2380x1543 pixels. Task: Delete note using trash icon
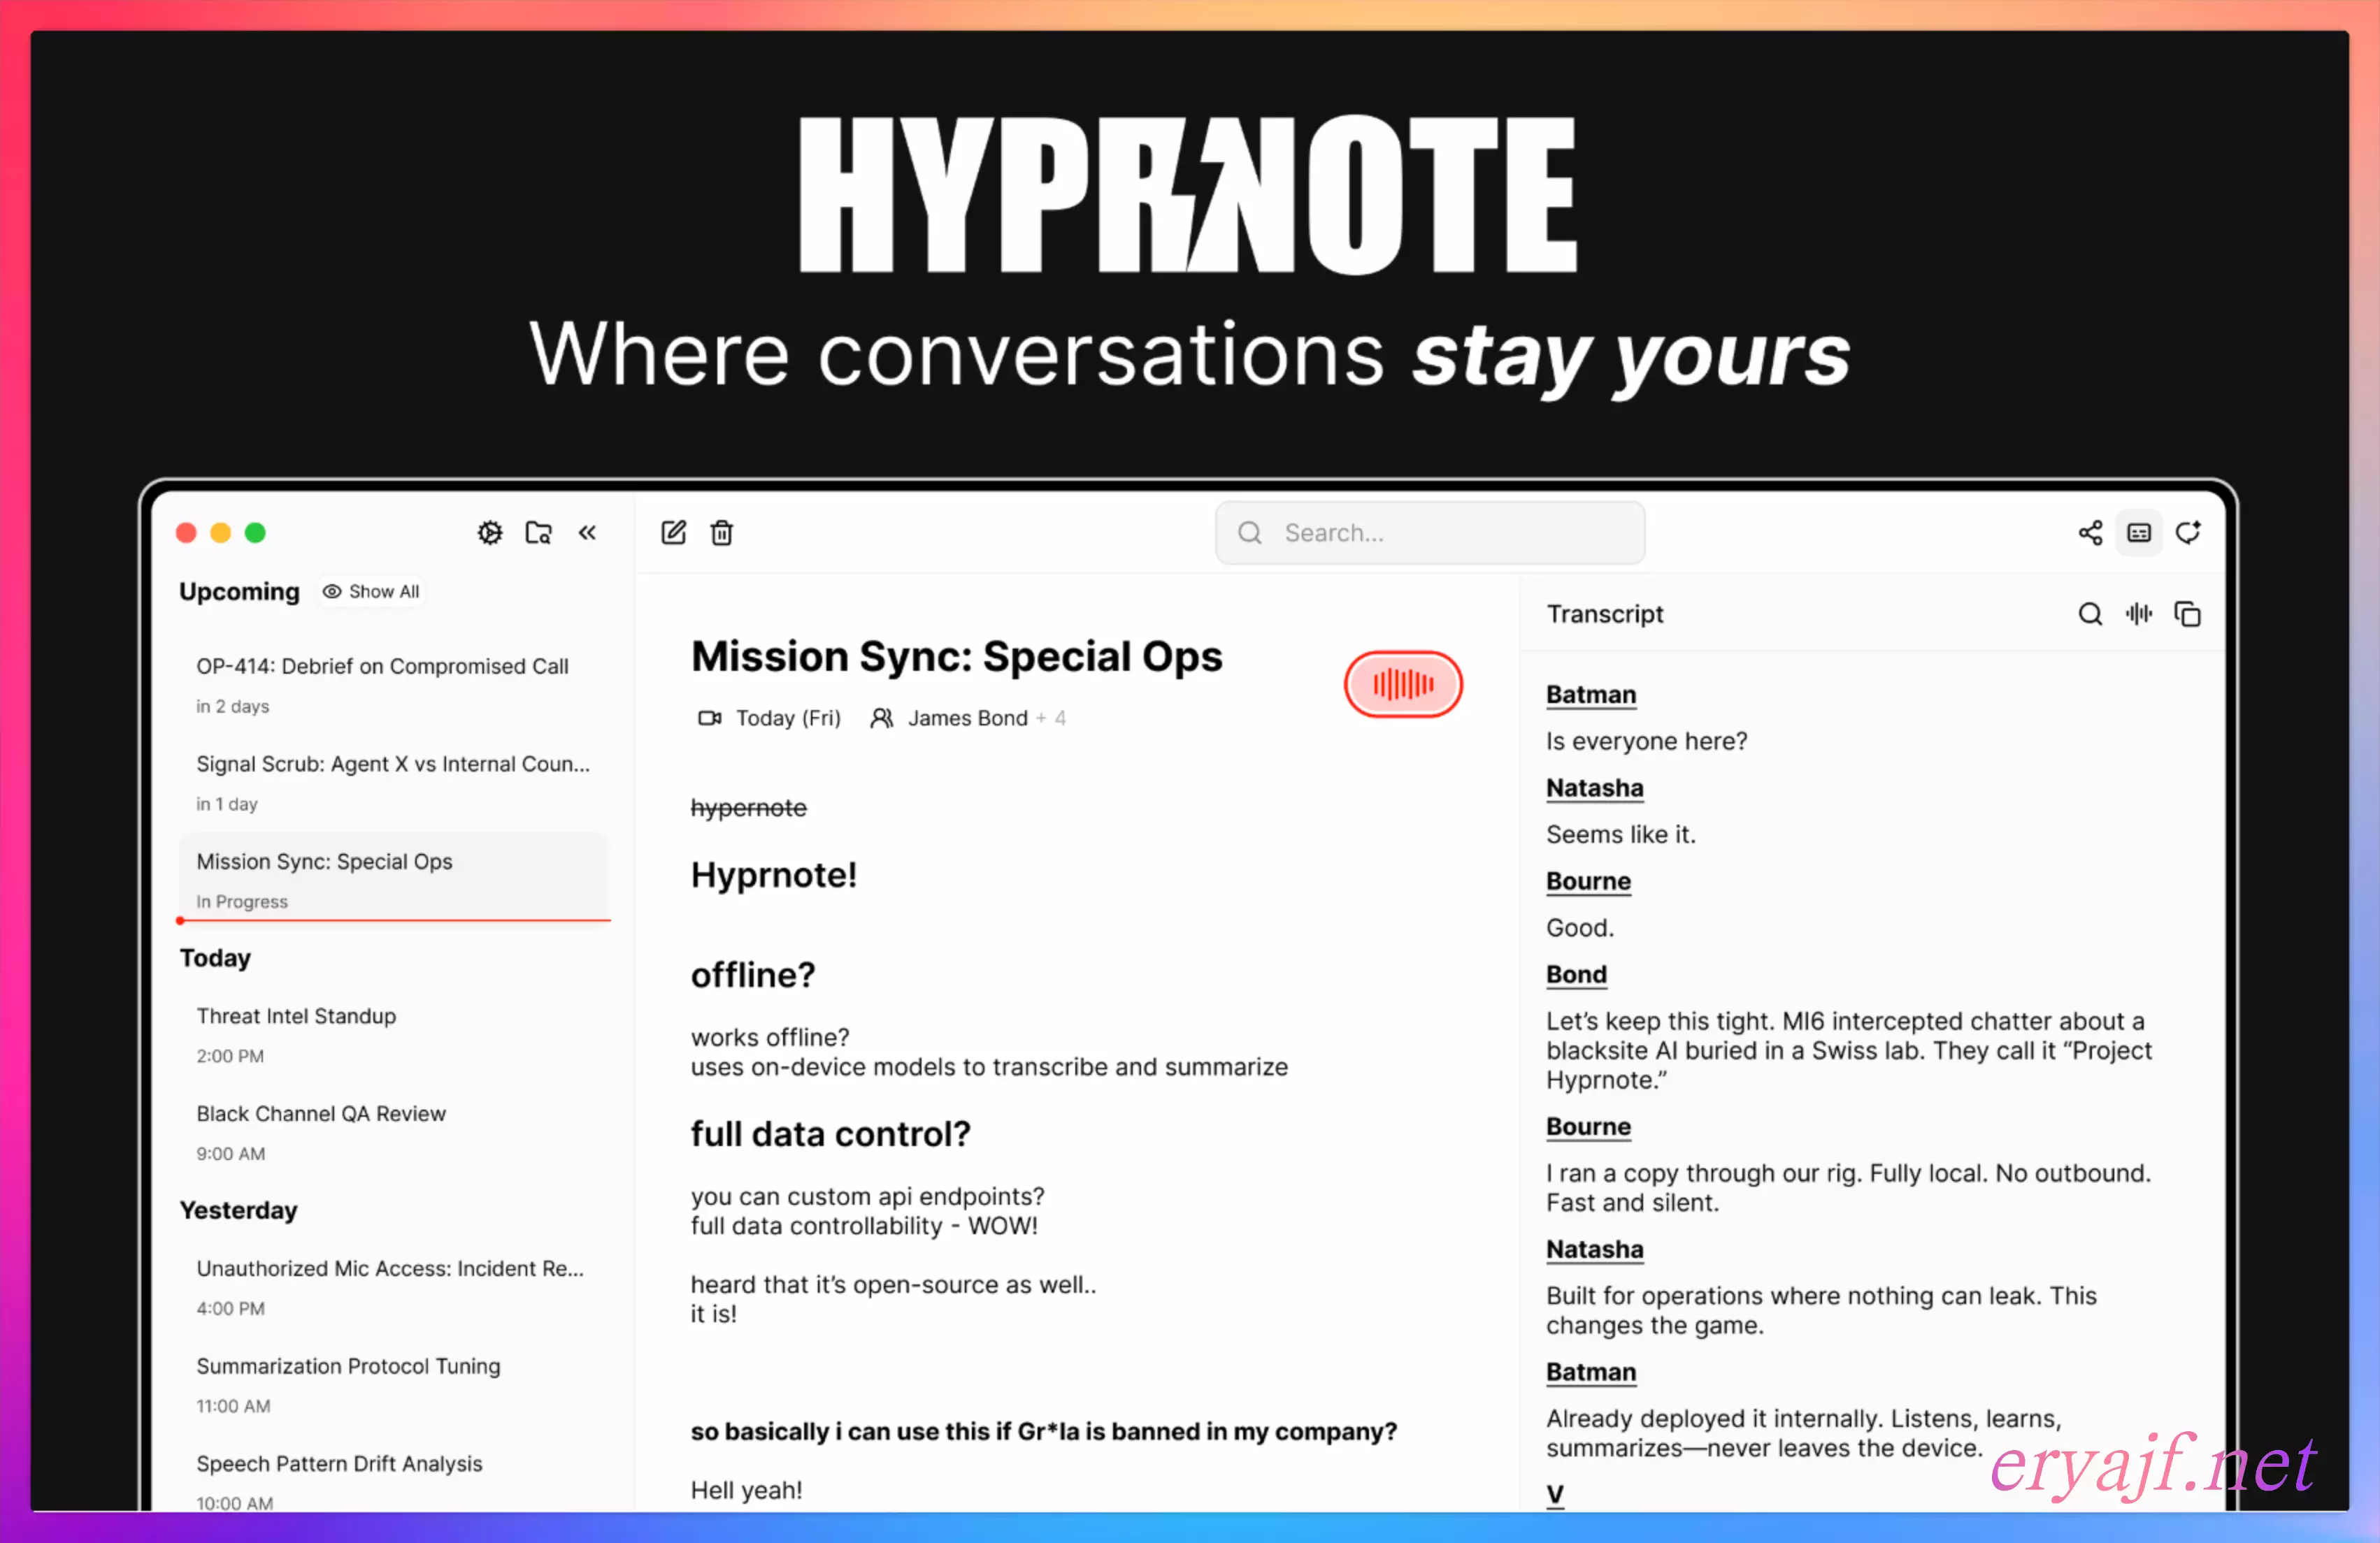tap(721, 533)
